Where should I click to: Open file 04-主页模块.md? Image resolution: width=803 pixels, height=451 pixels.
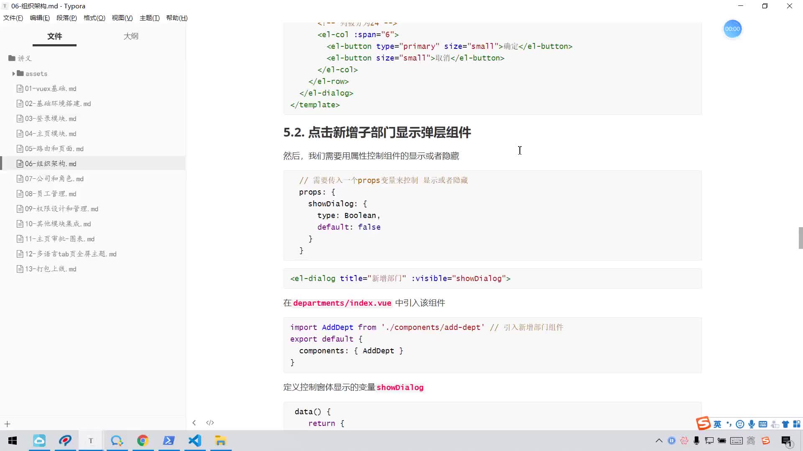tap(46, 134)
